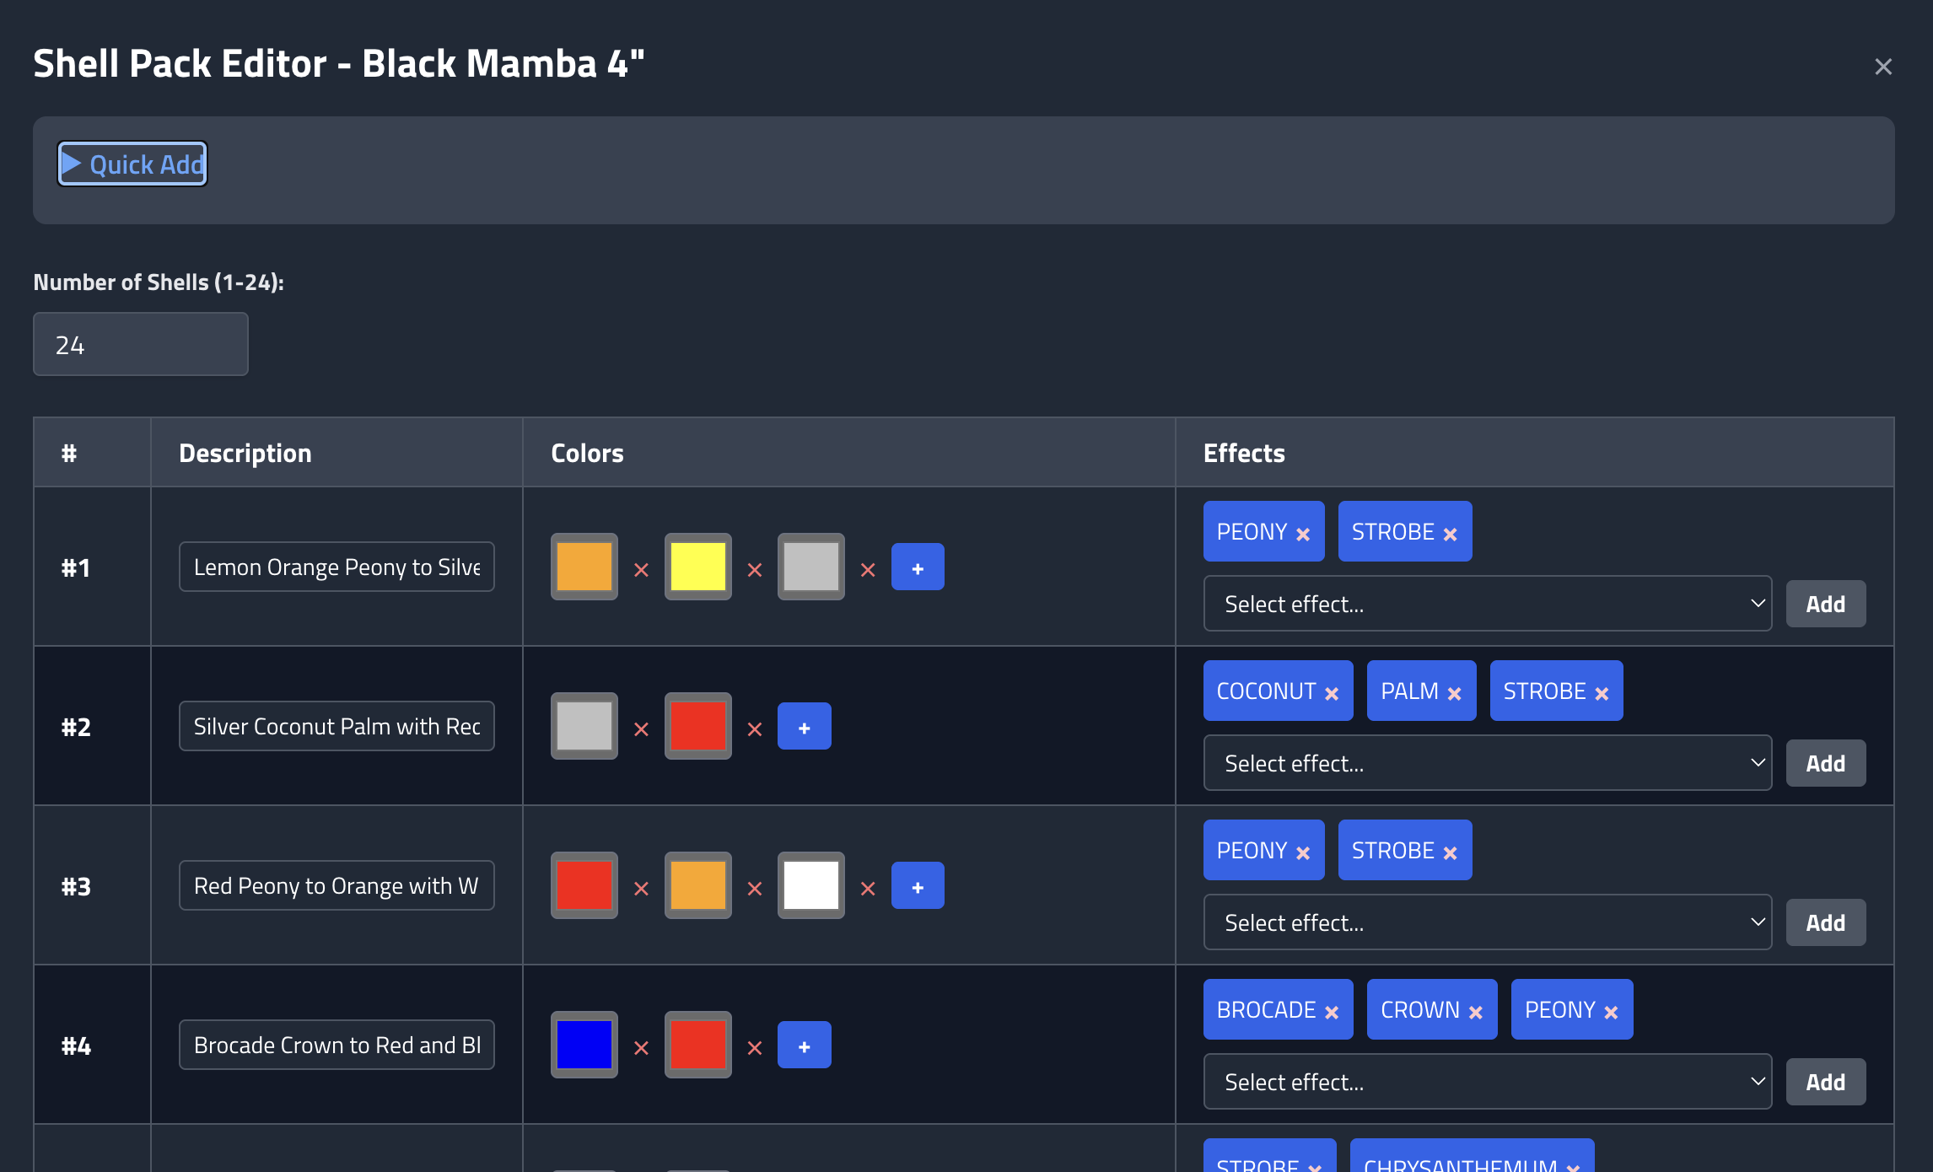This screenshot has width=1933, height=1172.
Task: Click the Number of Shells input field
Action: (x=141, y=345)
